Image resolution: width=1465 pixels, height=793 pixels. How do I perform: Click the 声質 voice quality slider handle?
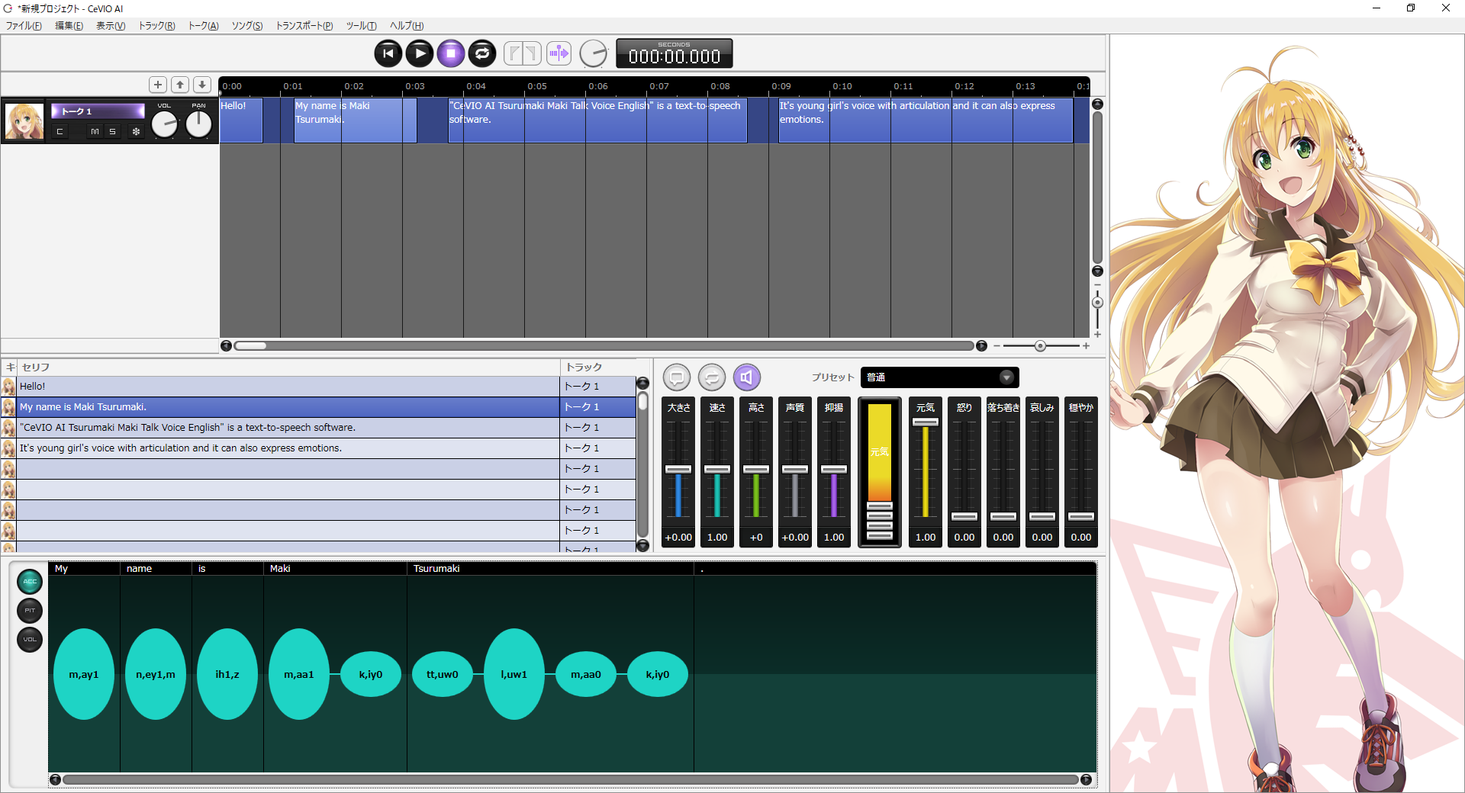795,469
